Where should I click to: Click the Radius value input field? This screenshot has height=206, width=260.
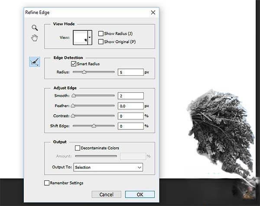130,72
